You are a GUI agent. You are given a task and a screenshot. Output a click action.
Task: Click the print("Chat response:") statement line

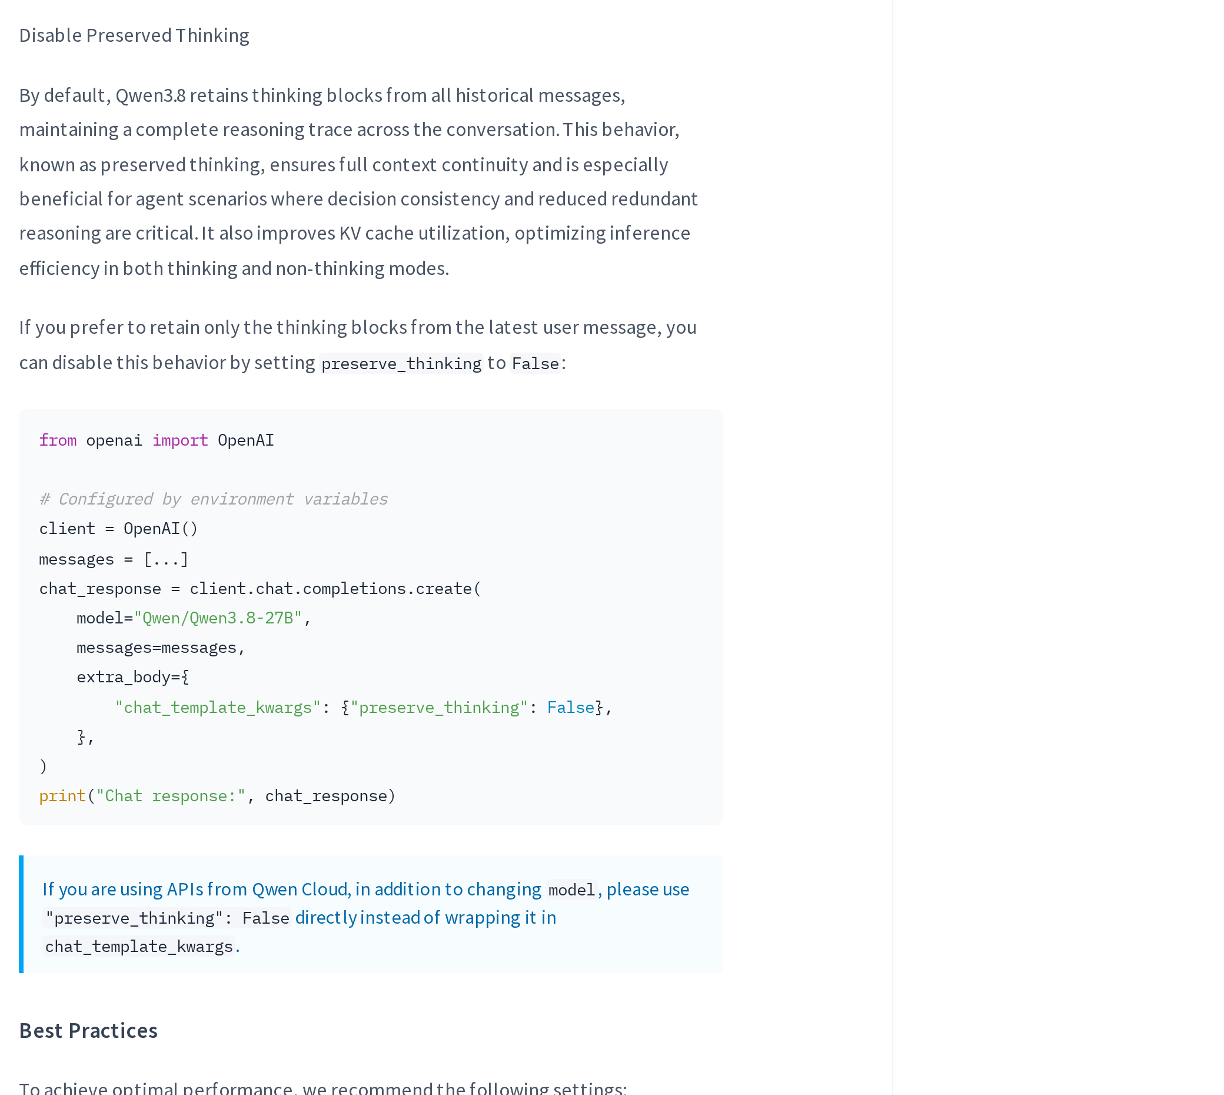[218, 796]
